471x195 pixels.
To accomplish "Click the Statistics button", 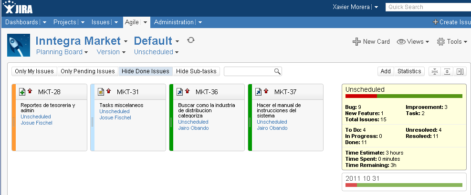I will (409, 71).
